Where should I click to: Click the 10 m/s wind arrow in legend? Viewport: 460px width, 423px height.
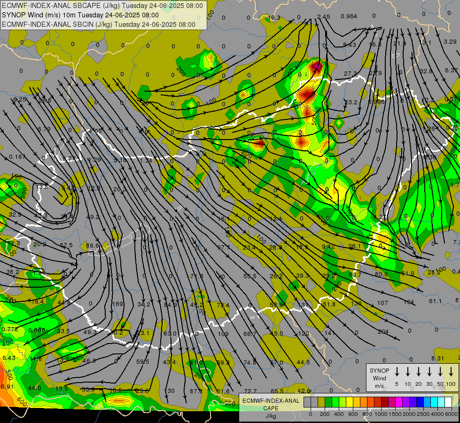click(x=408, y=371)
